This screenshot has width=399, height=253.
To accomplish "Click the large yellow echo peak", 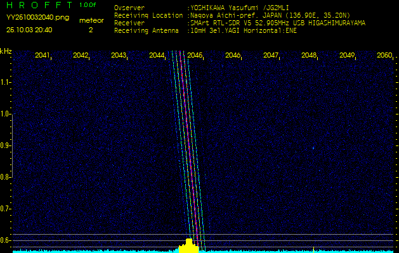I will (188, 246).
